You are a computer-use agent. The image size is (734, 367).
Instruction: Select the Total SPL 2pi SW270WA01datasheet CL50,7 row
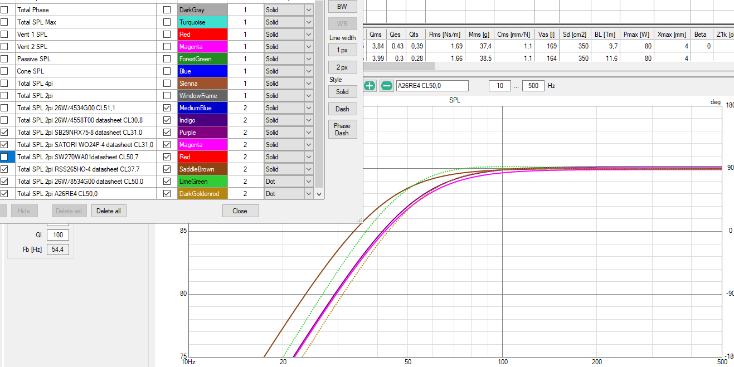[86, 157]
